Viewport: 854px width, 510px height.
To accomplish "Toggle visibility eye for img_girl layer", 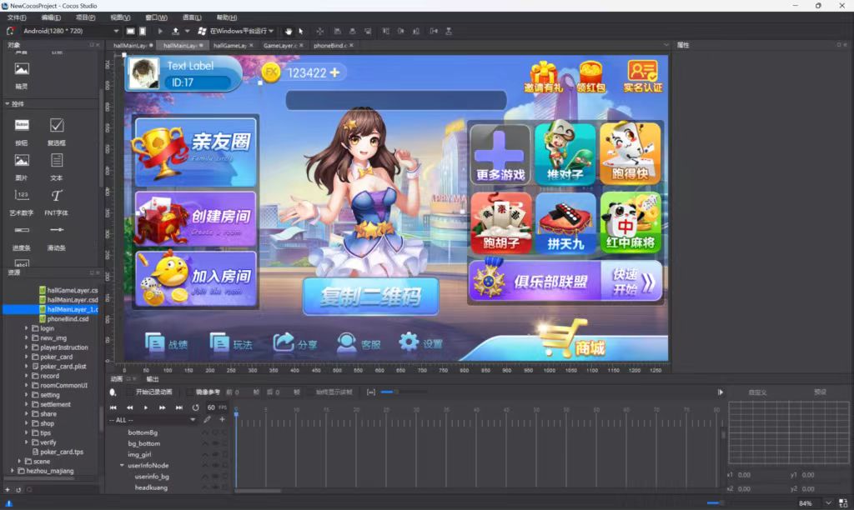I will [x=214, y=454].
